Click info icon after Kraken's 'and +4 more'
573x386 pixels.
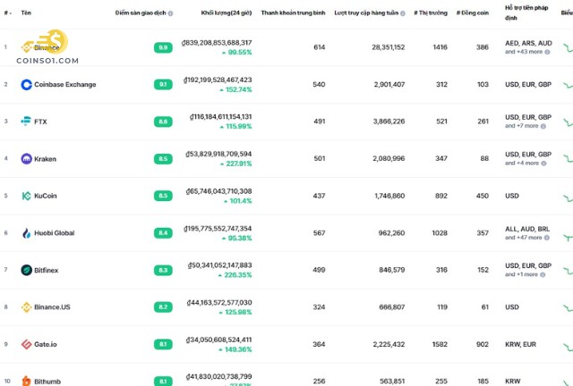(543, 164)
